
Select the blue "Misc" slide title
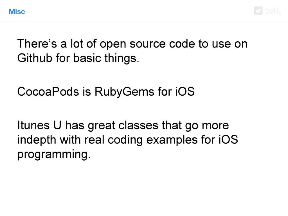pyautogui.click(x=17, y=12)
